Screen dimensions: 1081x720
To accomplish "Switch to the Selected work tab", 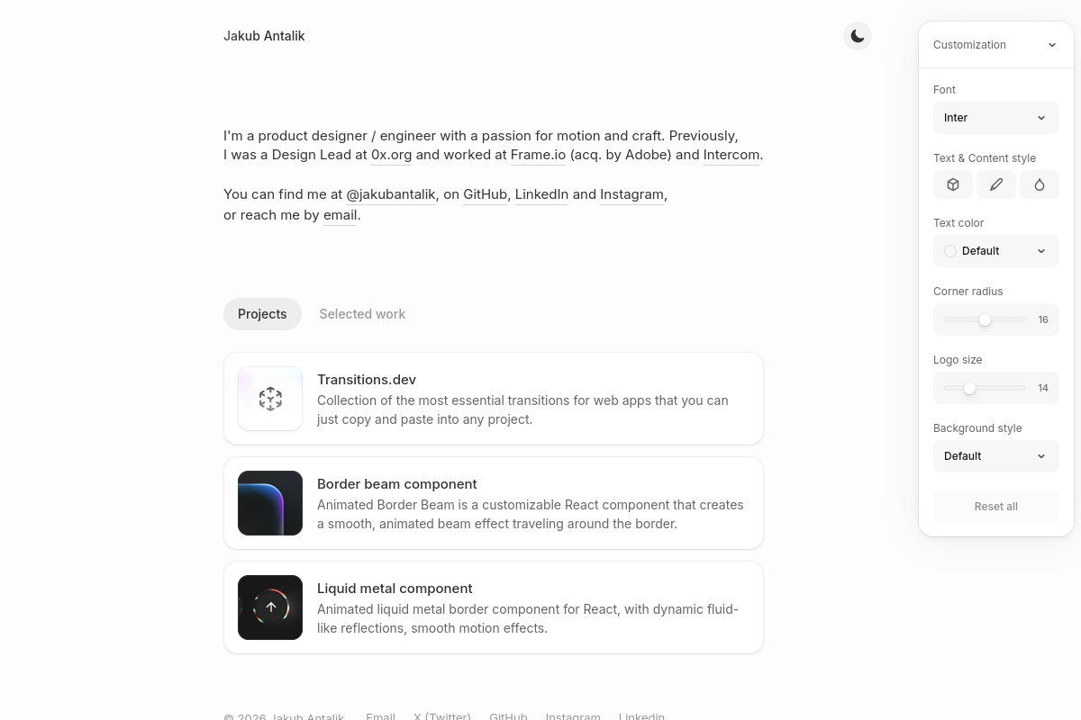I will tap(362, 314).
